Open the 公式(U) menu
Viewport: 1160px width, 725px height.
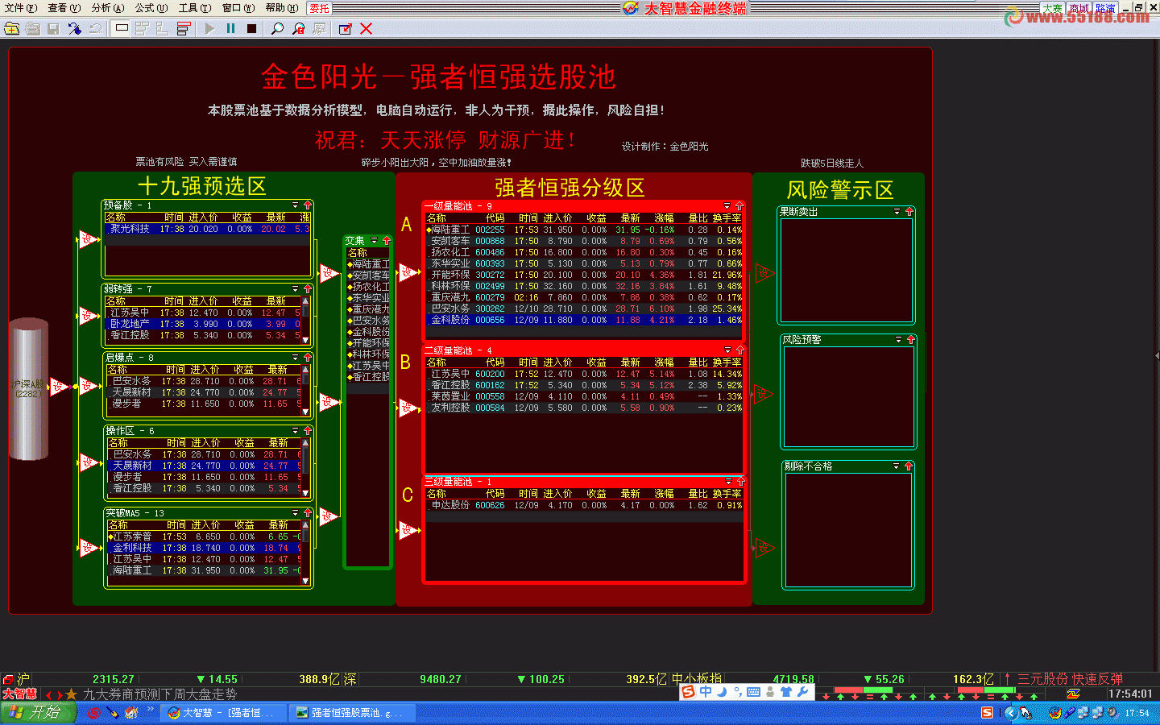pos(151,8)
